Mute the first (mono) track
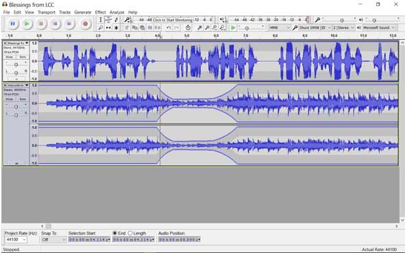Viewport: 405px width, 253px height. click(x=10, y=57)
